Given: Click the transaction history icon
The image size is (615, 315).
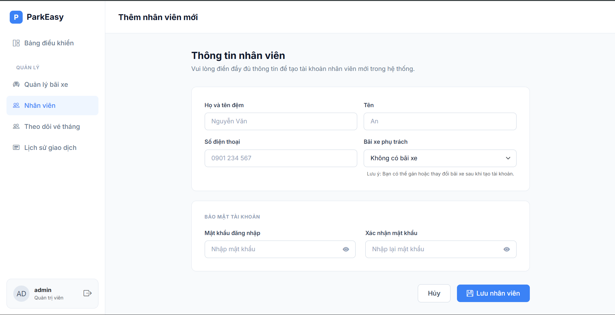Looking at the screenshot, I should point(16,148).
